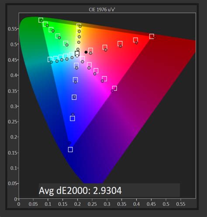Click the outermost magenta target square
This screenshot has height=217, width=207.
coord(114,88)
